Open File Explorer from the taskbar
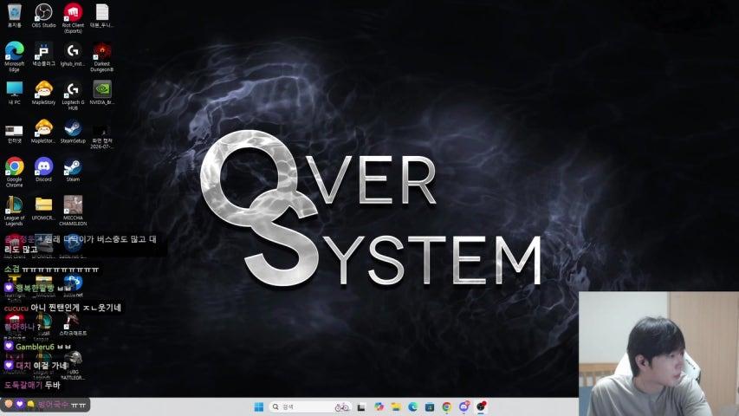The height and width of the screenshot is (416, 739). 396,406
